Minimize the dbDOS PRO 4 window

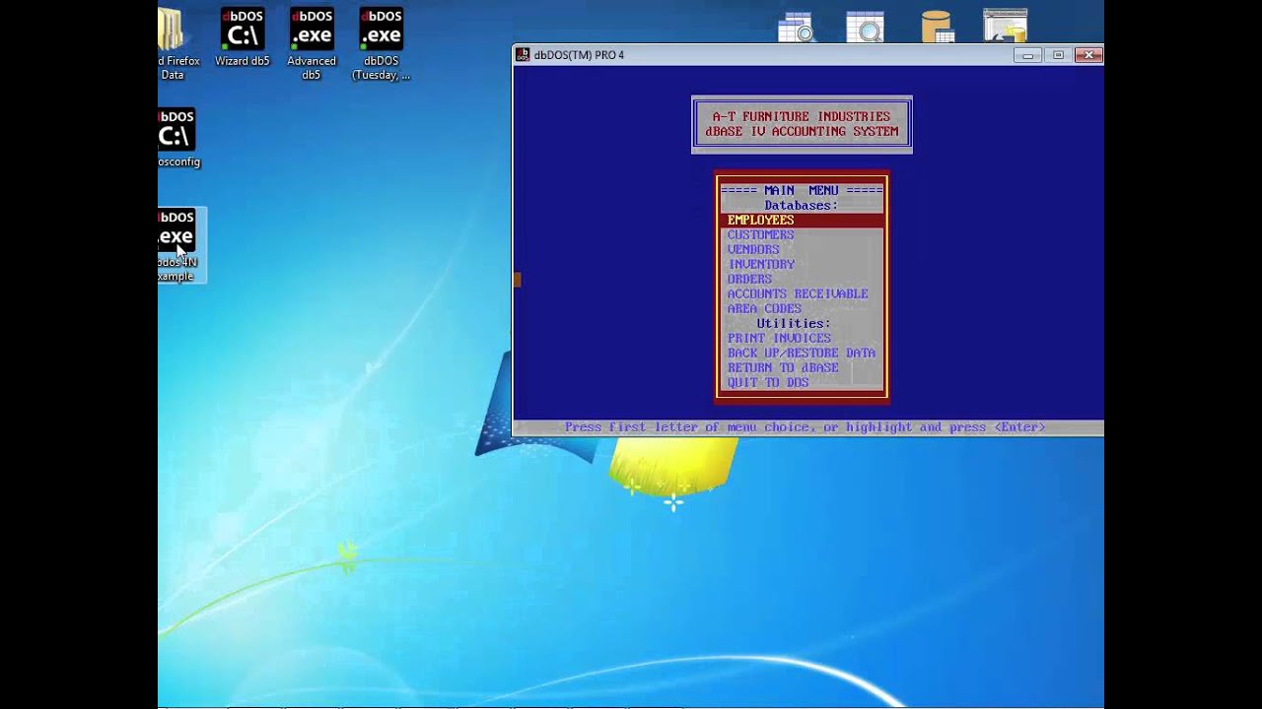tap(1027, 55)
